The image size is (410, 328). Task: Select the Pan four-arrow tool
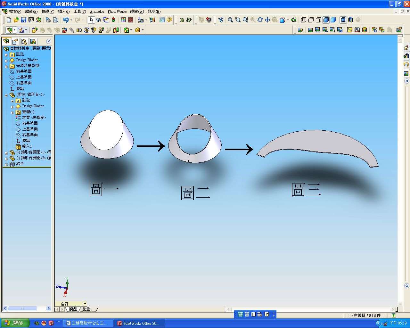click(x=267, y=20)
